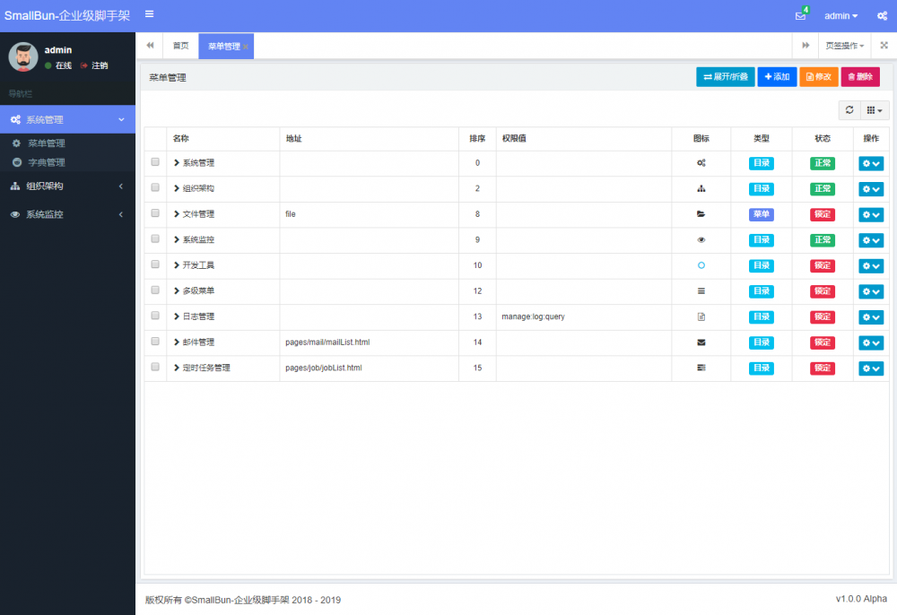Click the 添加 button
Image resolution: width=897 pixels, height=615 pixels.
click(x=777, y=77)
